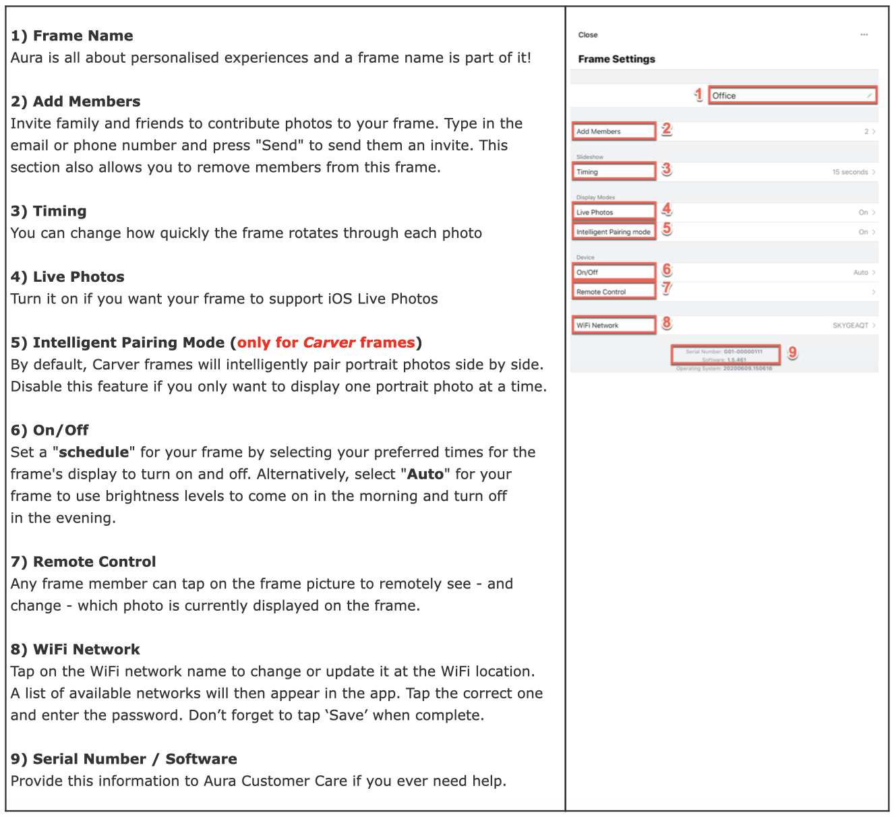Click the "7) Remote Control" heading

tap(83, 562)
